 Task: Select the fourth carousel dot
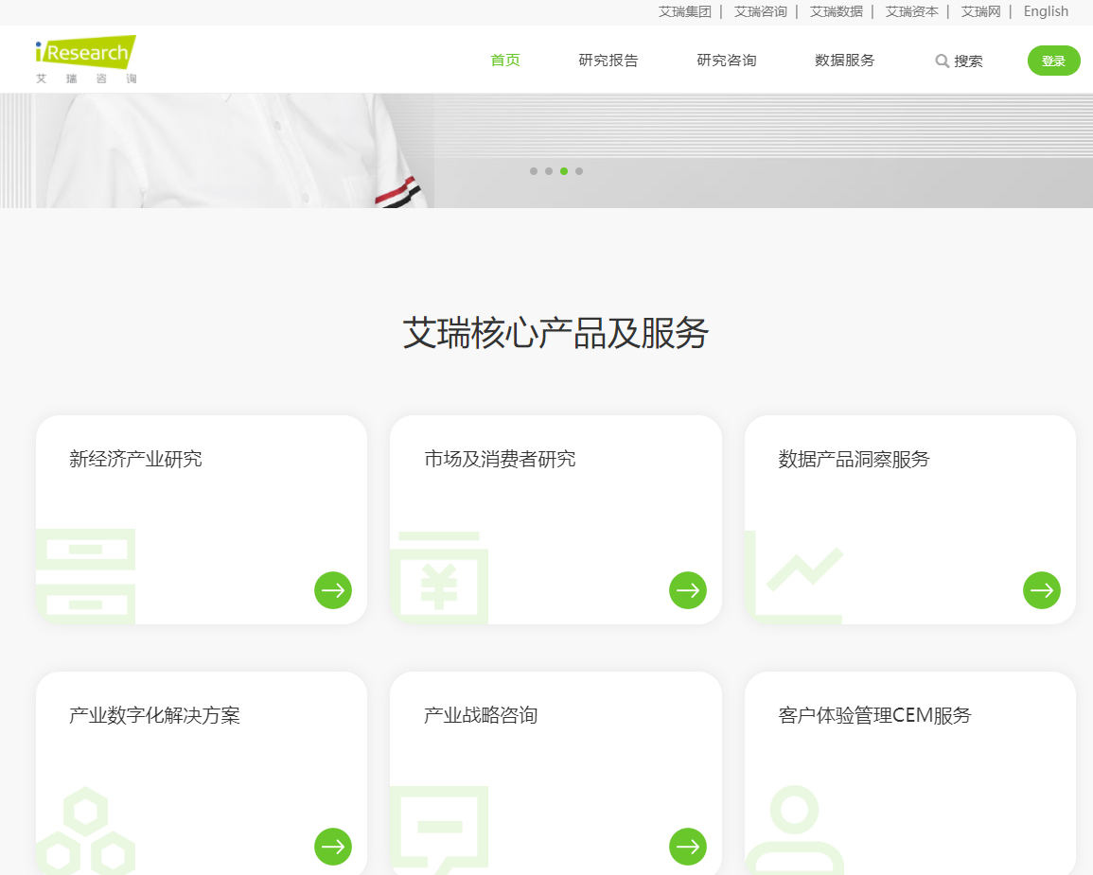point(579,171)
